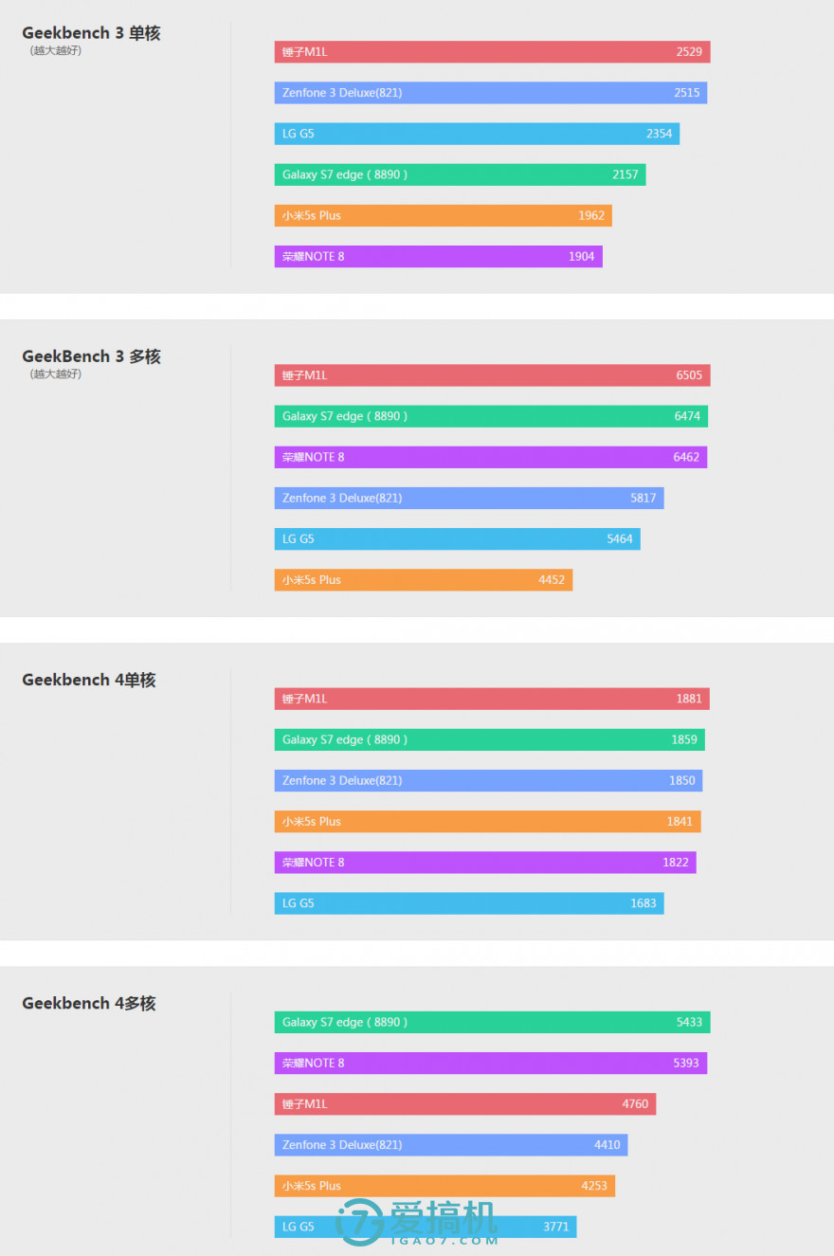Click the Galaxy S7 edge bar scoring 5433
This screenshot has width=834, height=1256.
492,1022
